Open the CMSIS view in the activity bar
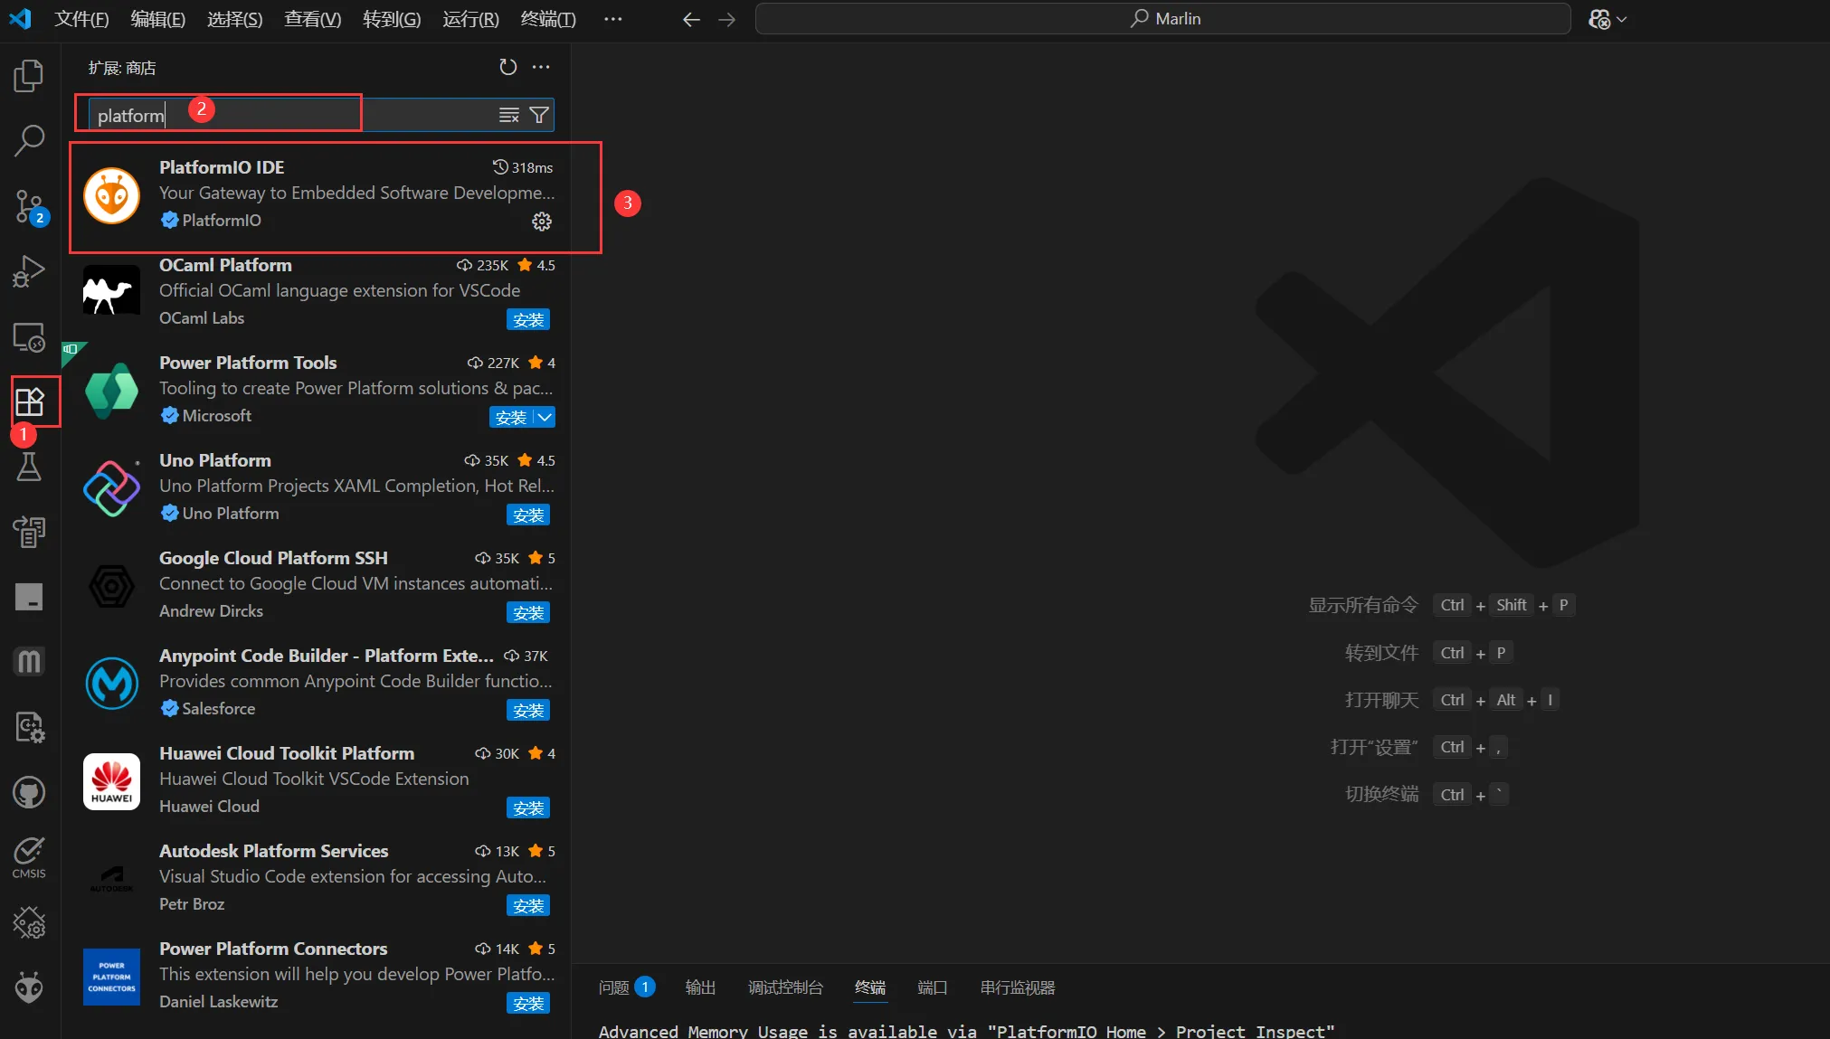 click(x=29, y=857)
